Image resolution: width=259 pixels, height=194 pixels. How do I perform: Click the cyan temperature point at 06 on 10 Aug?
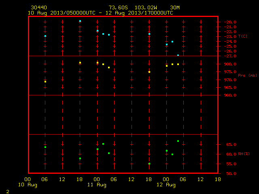pos(45,36)
